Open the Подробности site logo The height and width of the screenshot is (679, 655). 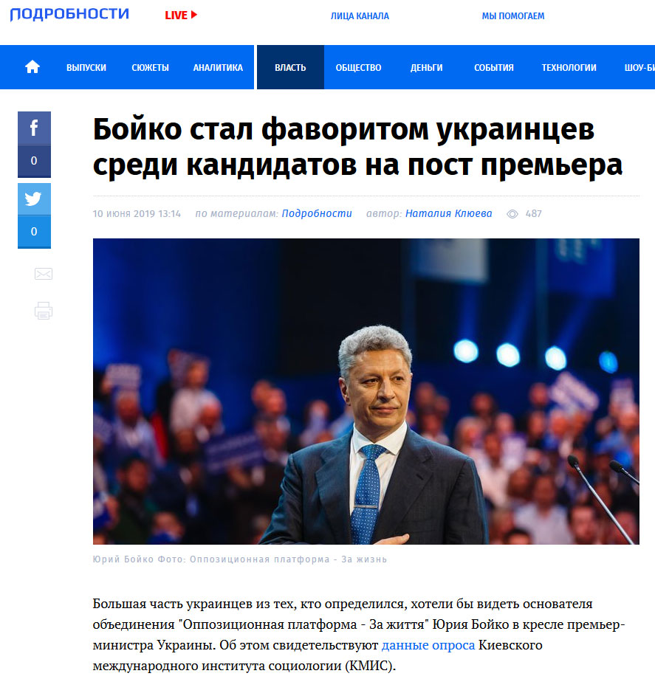click(69, 14)
